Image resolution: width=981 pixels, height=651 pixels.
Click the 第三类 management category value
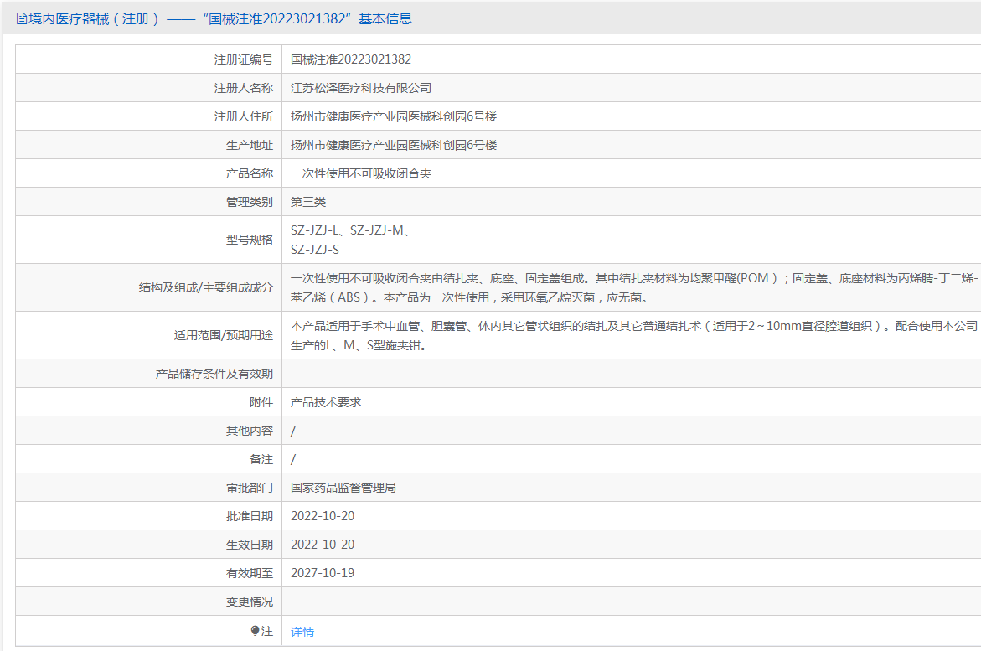click(x=308, y=202)
